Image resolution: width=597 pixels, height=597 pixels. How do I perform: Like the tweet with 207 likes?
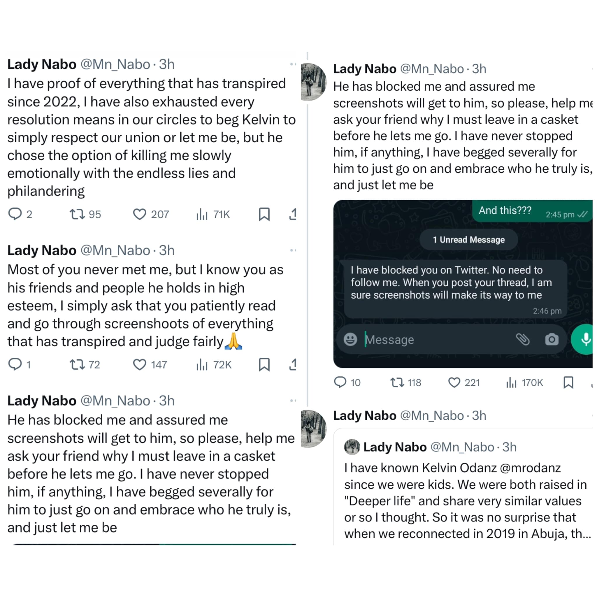pos(139,214)
